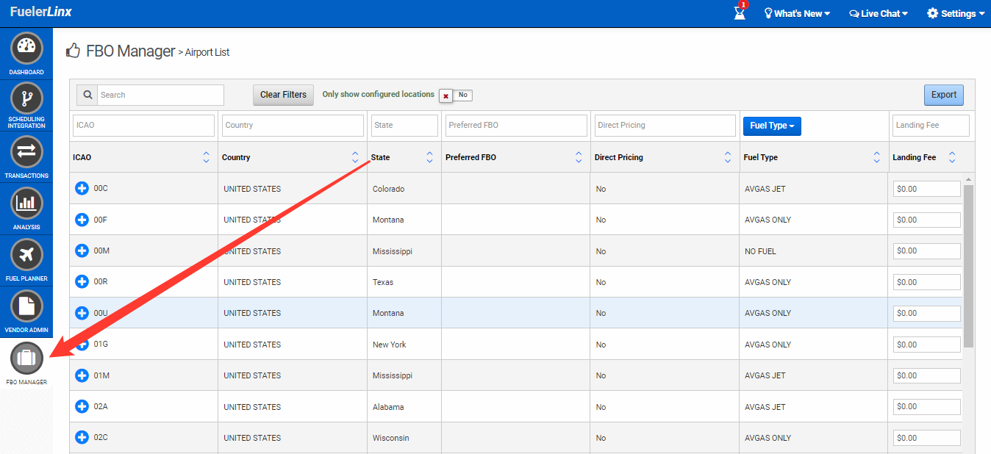Click the Clear Filters button
The height and width of the screenshot is (454, 991).
tap(283, 95)
